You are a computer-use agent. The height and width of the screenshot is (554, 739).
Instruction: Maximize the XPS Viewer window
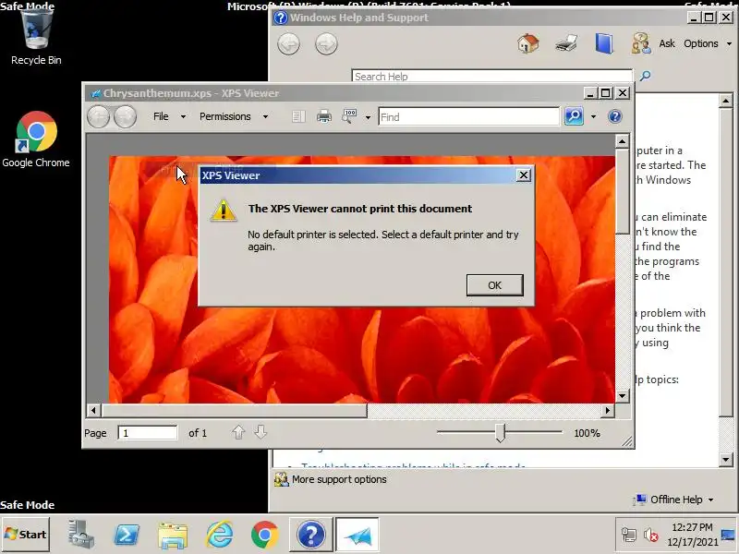606,93
